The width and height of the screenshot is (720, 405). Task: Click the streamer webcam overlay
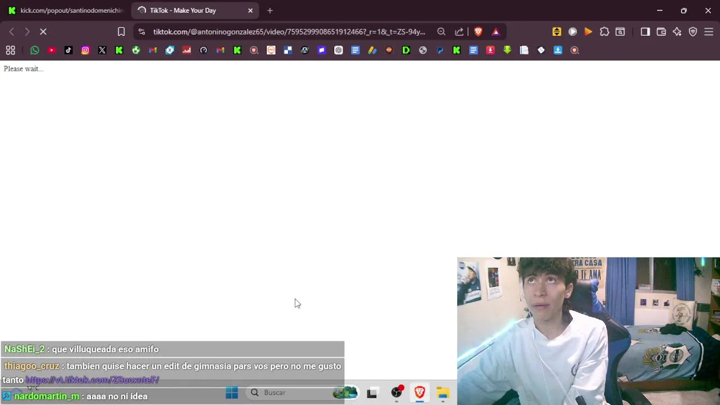tap(588, 331)
